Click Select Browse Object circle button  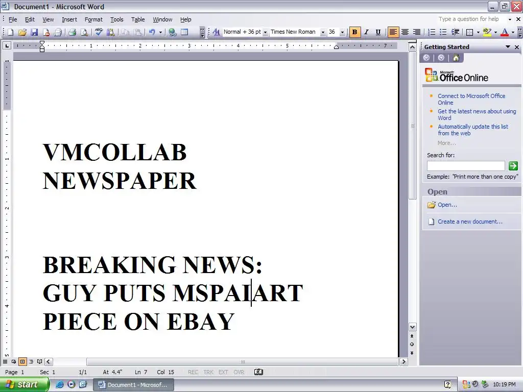click(412, 345)
